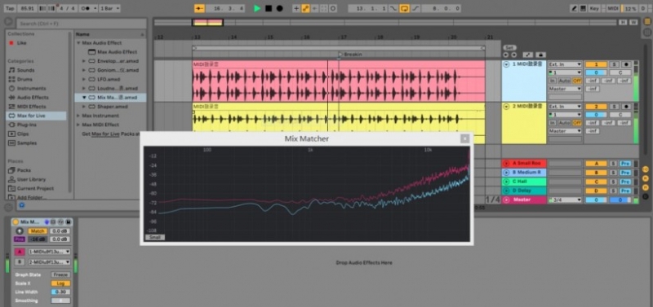Image resolution: width=653 pixels, height=307 pixels.
Task: Arm the Arrangement Record circle button
Action: 279,8
